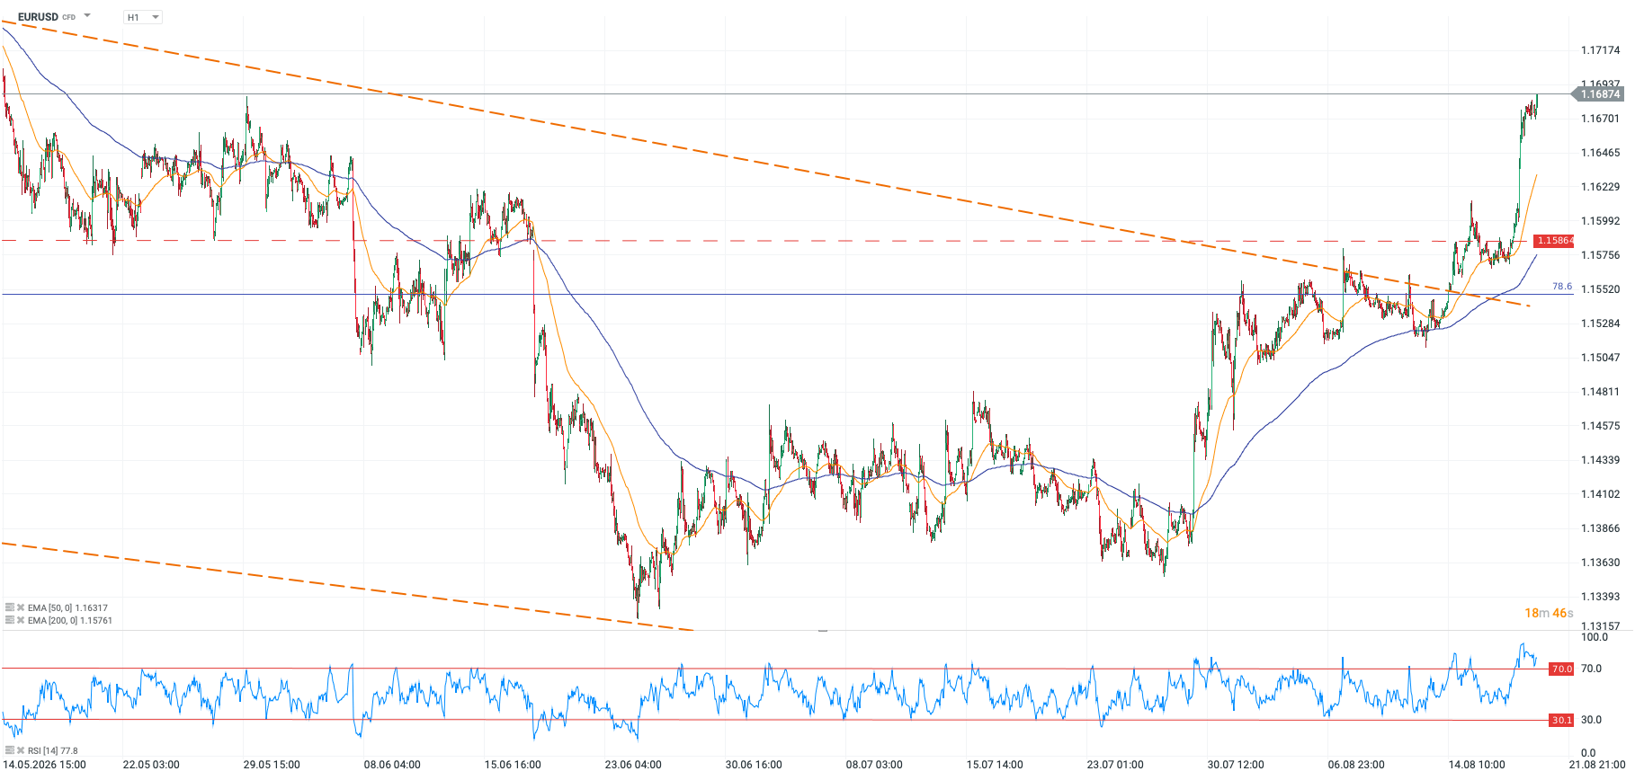1635x780 pixels.
Task: Click the 23.07 01:00 time axis label
Action: 1115,765
